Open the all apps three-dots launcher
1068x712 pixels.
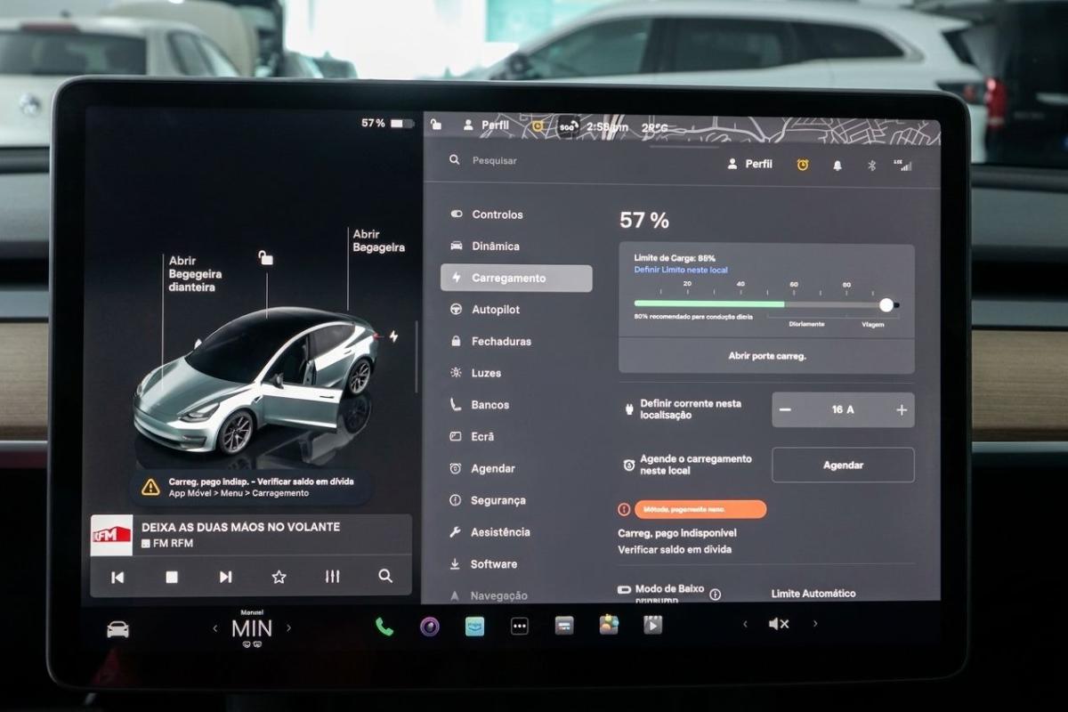520,626
